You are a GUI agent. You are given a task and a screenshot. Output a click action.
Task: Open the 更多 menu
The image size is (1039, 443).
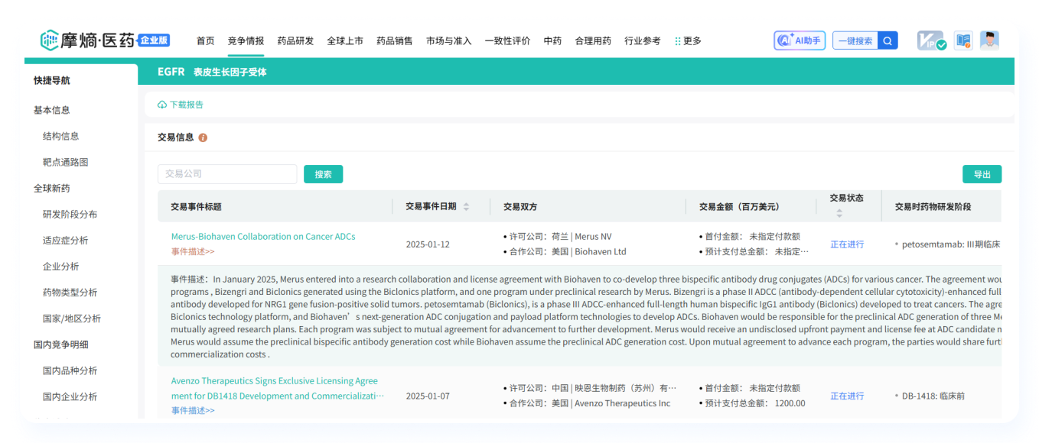pyautogui.click(x=688, y=41)
